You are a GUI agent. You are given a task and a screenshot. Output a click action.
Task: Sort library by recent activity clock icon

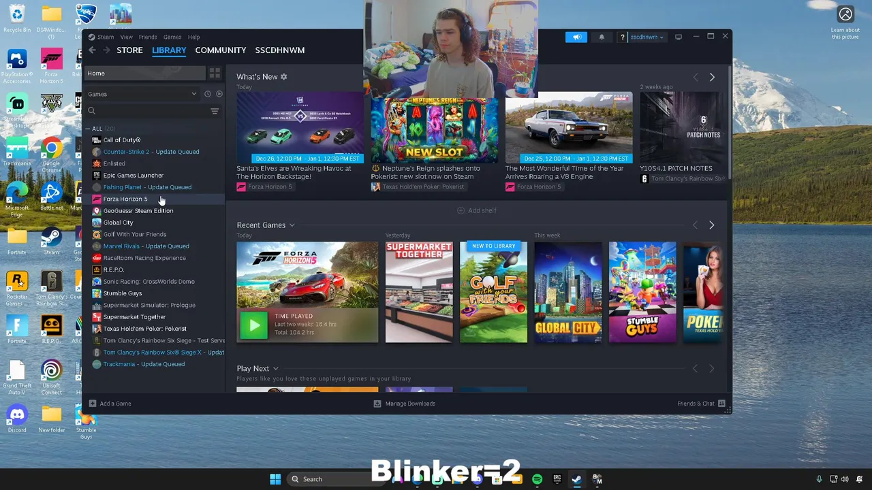click(208, 94)
